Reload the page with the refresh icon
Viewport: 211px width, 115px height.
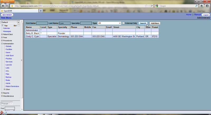coord(152,6)
